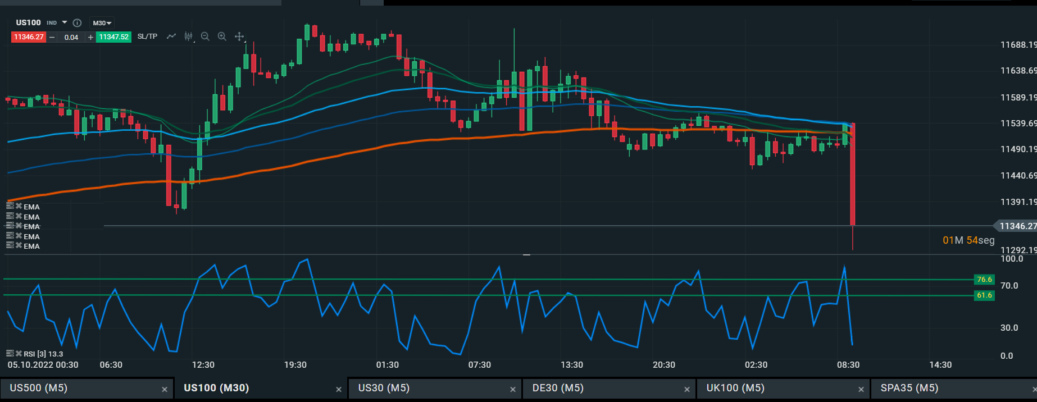Open the candlestick chart type icon

pyautogui.click(x=189, y=36)
